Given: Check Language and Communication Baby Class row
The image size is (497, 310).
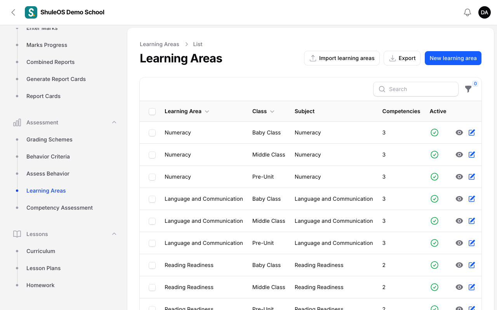Looking at the screenshot, I should (152, 199).
